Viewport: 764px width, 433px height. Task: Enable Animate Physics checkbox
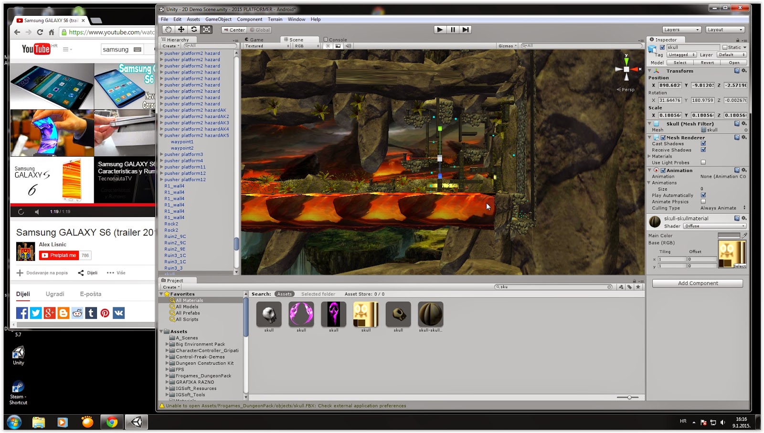[703, 201]
